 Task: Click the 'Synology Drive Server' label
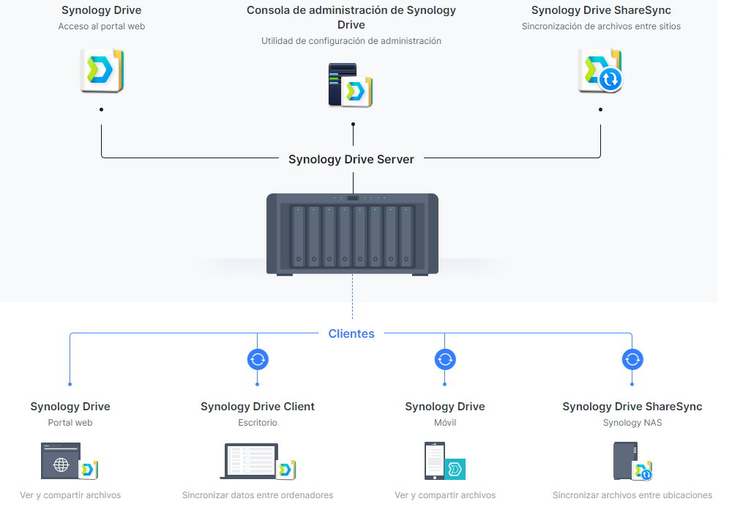coord(351,159)
